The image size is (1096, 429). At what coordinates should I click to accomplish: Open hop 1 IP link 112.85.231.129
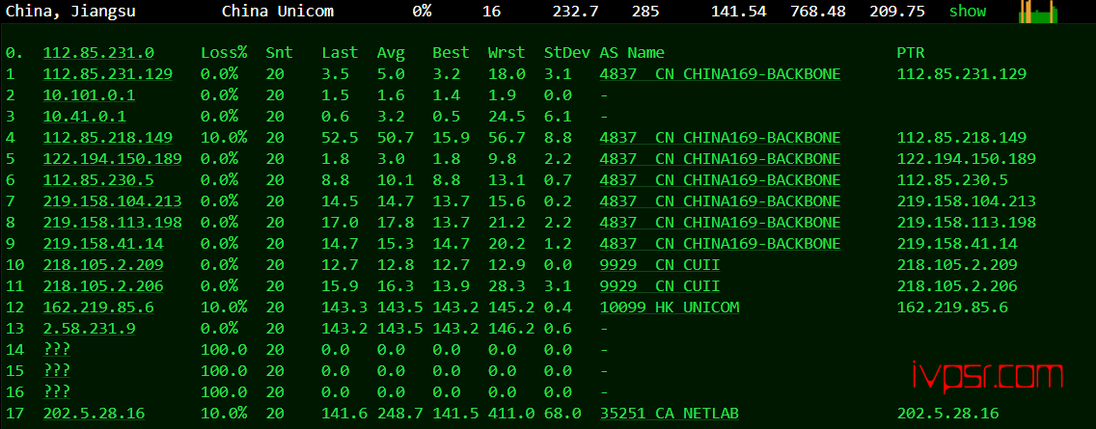tap(108, 74)
